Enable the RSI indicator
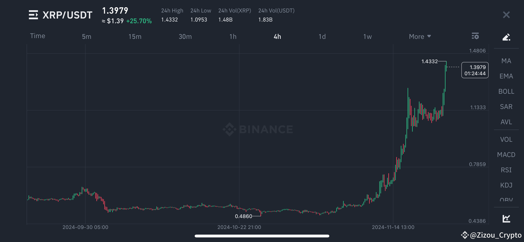 point(506,170)
